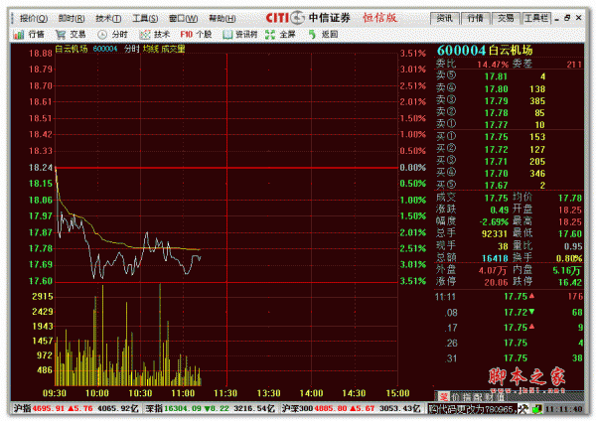Viewport: 596px width, 421px height.
Task: Open the 技术(T) menu
Action: 108,18
